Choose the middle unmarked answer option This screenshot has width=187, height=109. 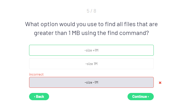[91, 64]
